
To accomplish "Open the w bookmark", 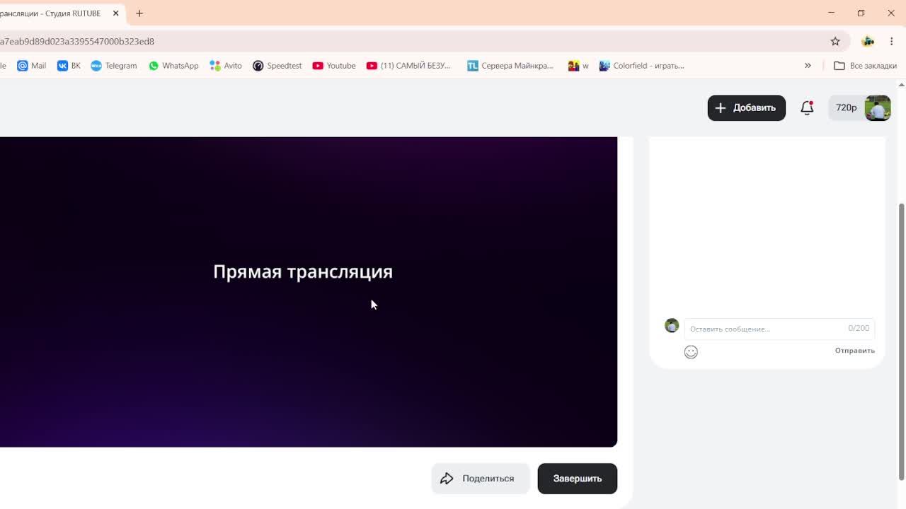I will point(578,66).
